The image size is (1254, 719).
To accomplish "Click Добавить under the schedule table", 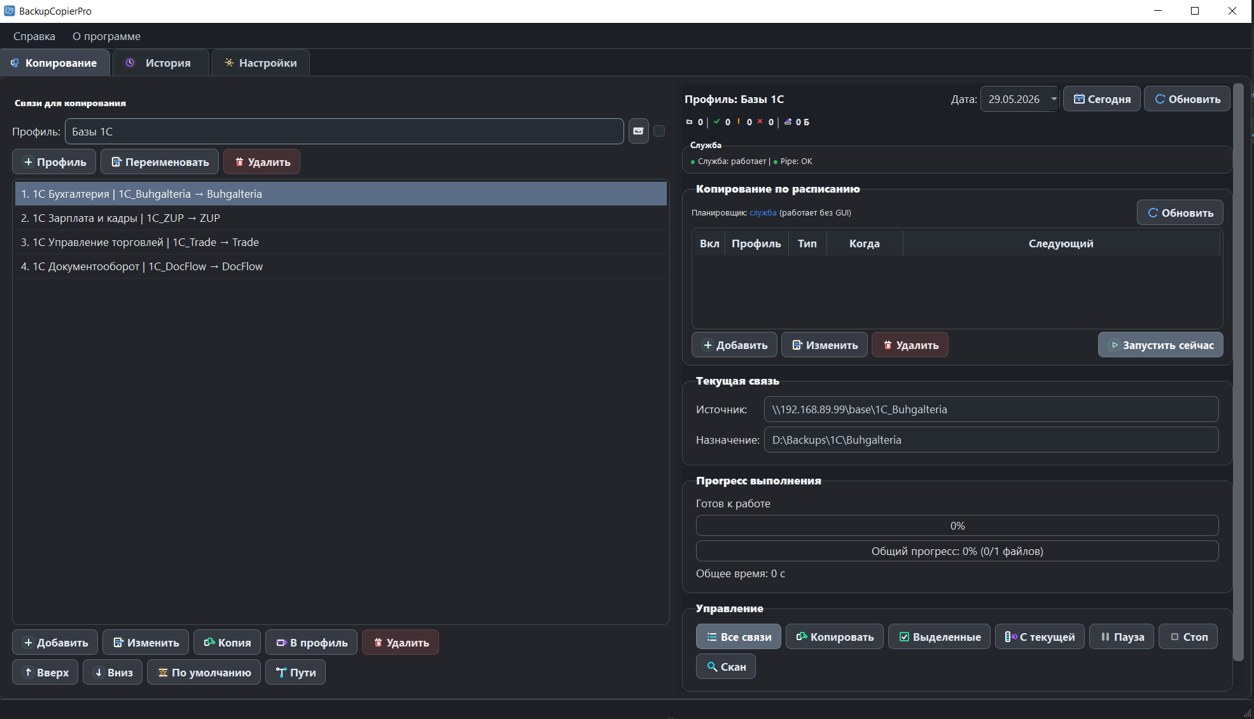I will click(734, 345).
